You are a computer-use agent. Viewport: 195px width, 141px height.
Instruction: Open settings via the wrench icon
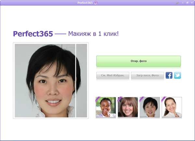[x=177, y=3]
